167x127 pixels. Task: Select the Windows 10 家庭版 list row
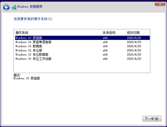coord(82,38)
